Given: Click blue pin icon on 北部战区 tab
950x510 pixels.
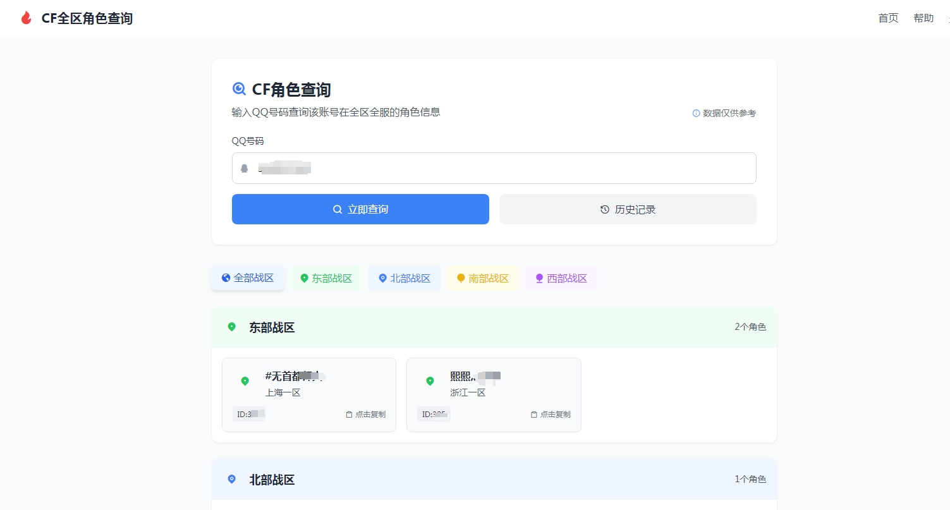Looking at the screenshot, I should pyautogui.click(x=382, y=278).
